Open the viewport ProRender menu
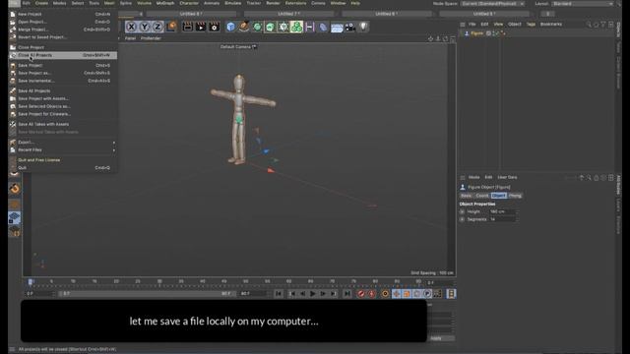This screenshot has width=630, height=354. (151, 38)
